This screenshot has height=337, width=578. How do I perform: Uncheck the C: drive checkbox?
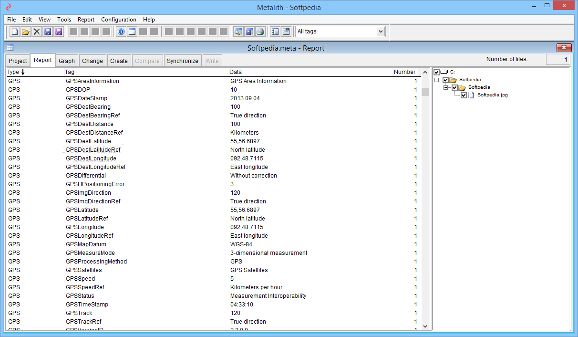[436, 72]
